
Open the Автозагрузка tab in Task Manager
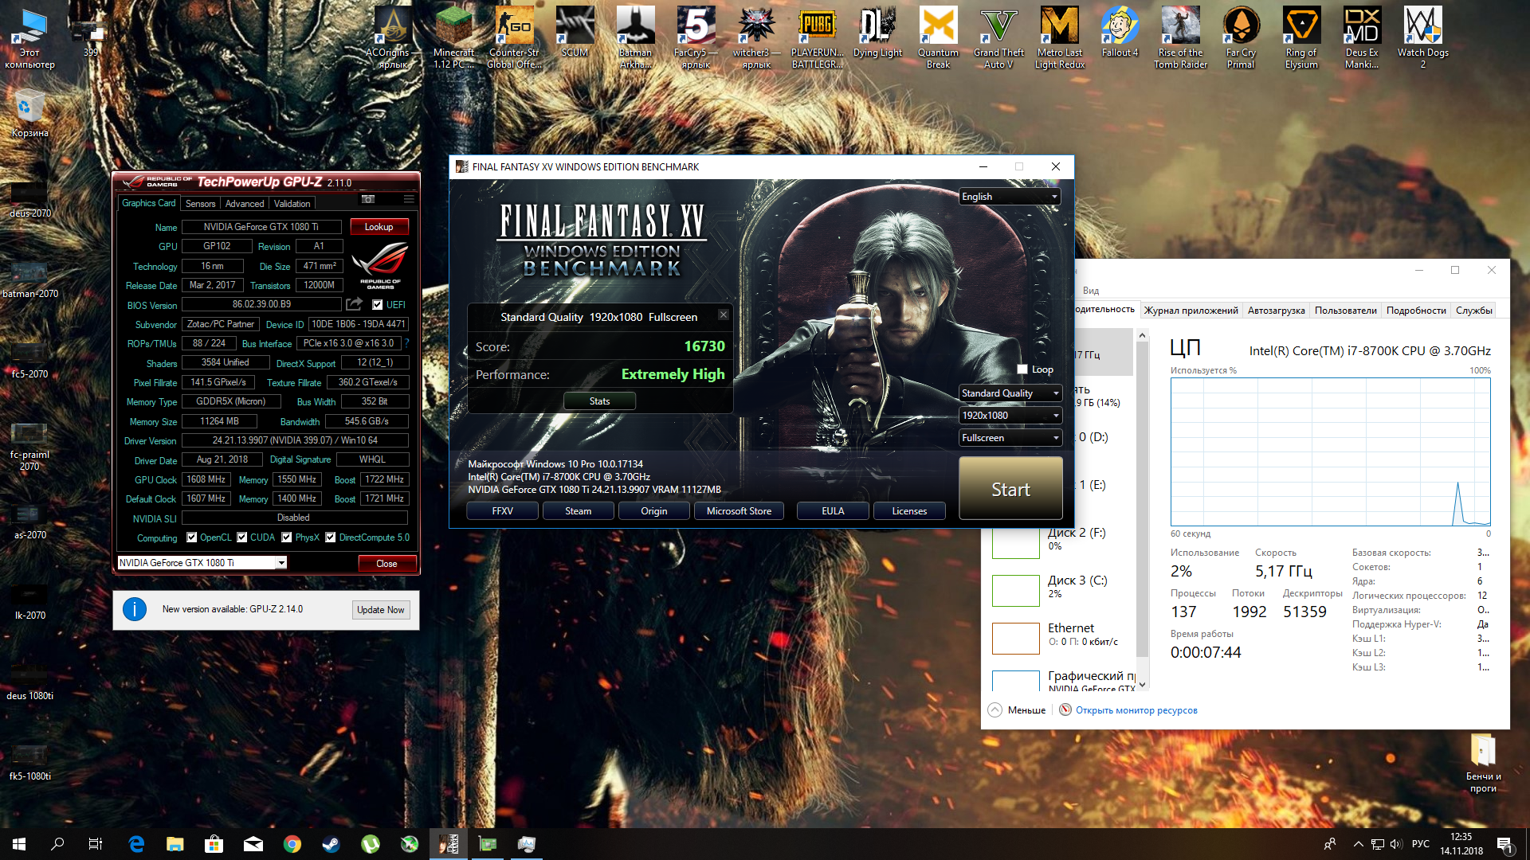tap(1276, 311)
